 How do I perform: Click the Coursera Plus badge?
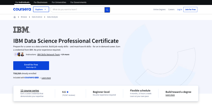coord(32,78)
